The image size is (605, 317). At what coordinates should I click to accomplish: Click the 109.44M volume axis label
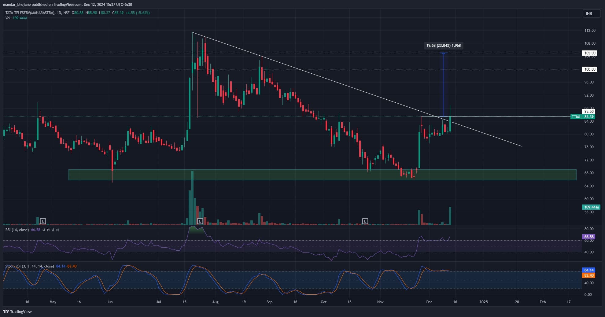591,207
